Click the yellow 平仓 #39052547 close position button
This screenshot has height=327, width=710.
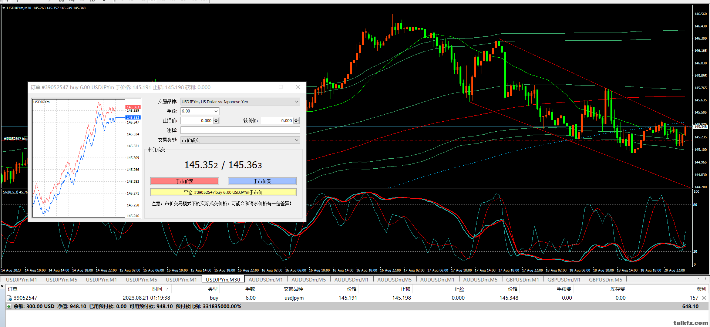pyautogui.click(x=223, y=192)
